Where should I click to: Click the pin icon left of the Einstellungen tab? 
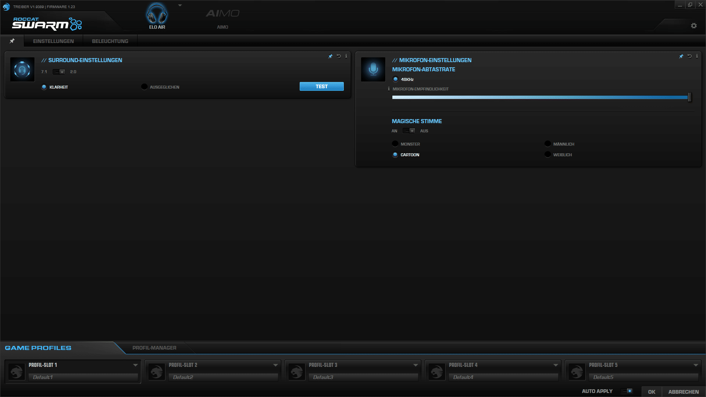pos(12,41)
